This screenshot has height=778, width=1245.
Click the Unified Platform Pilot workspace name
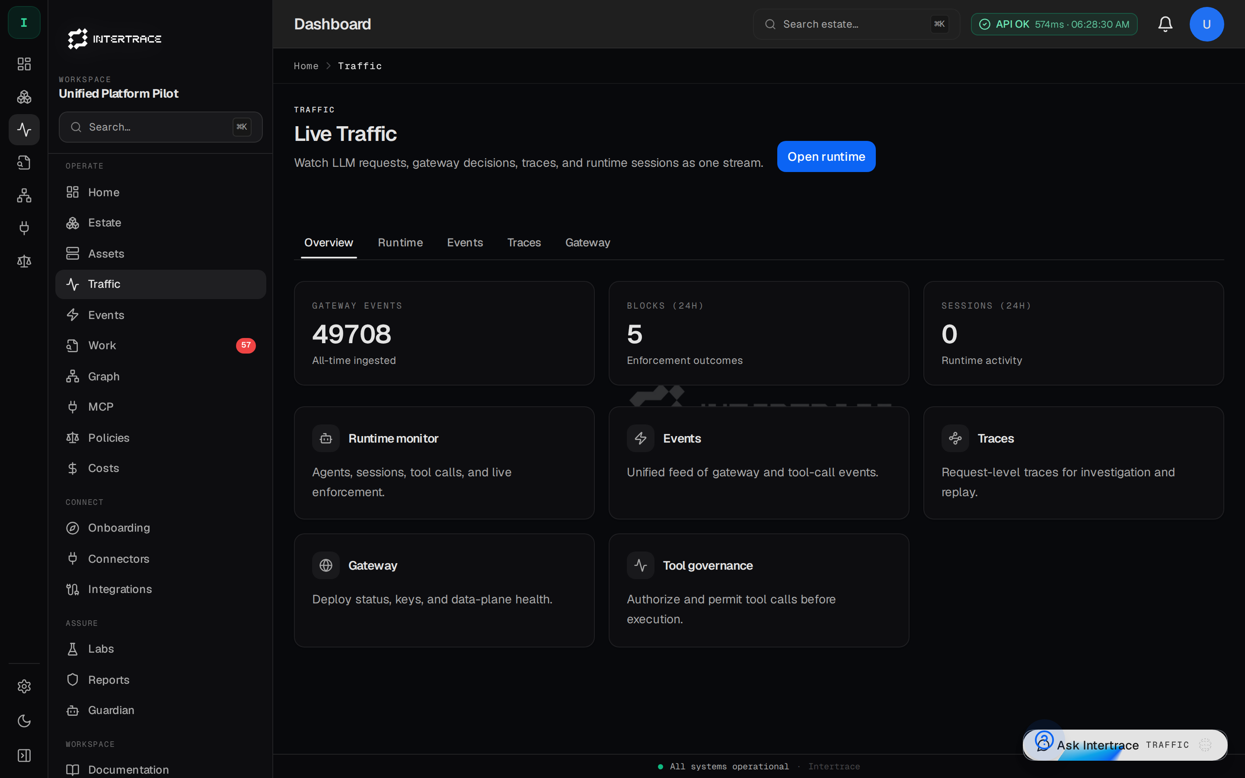[118, 94]
